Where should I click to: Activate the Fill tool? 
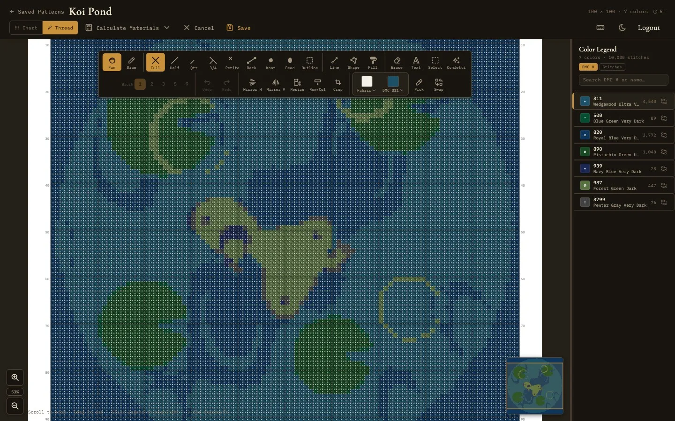click(373, 63)
